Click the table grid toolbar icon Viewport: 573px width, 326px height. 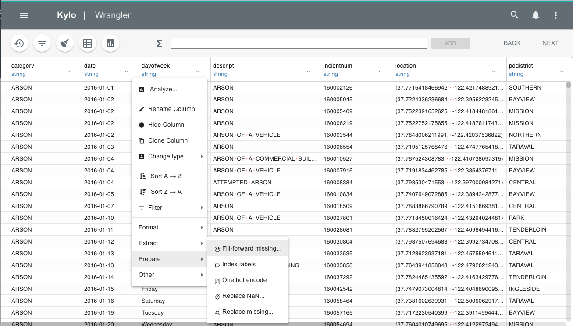point(88,43)
